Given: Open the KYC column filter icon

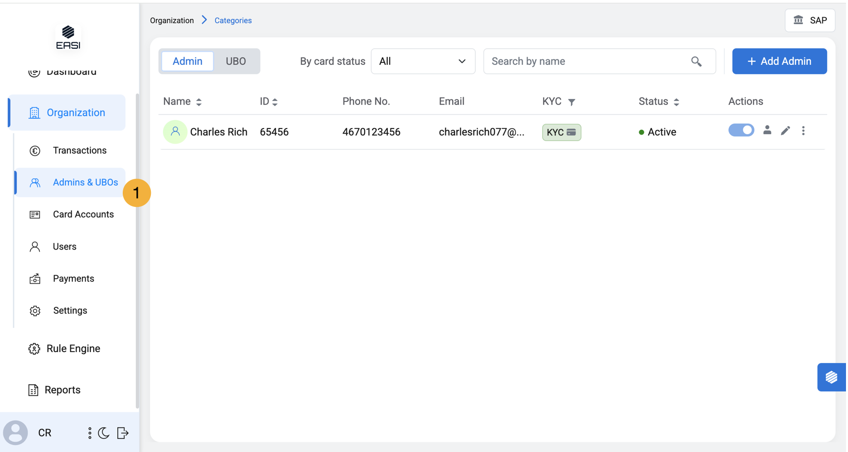Looking at the screenshot, I should pyautogui.click(x=572, y=102).
